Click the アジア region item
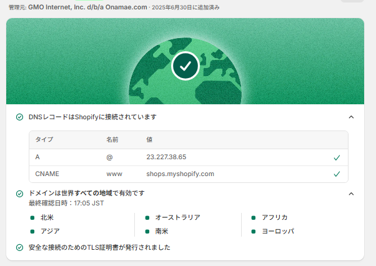Viewport: 376px width, 266px height. click(x=51, y=231)
